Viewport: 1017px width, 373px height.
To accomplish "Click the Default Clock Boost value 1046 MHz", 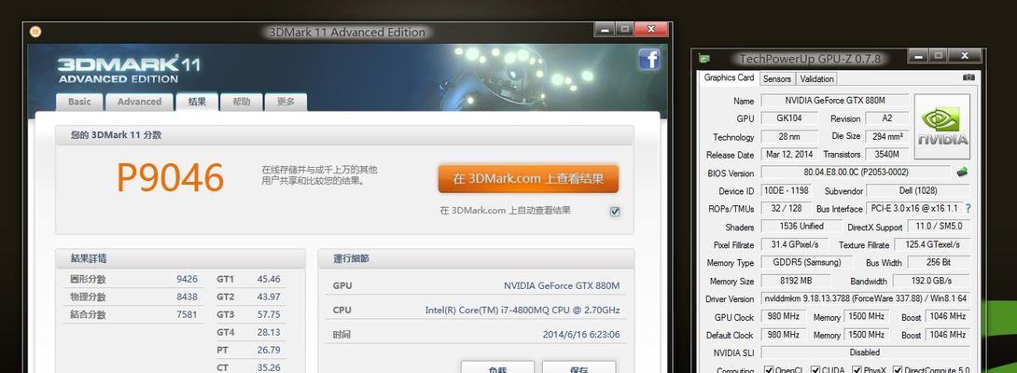I will (x=947, y=336).
